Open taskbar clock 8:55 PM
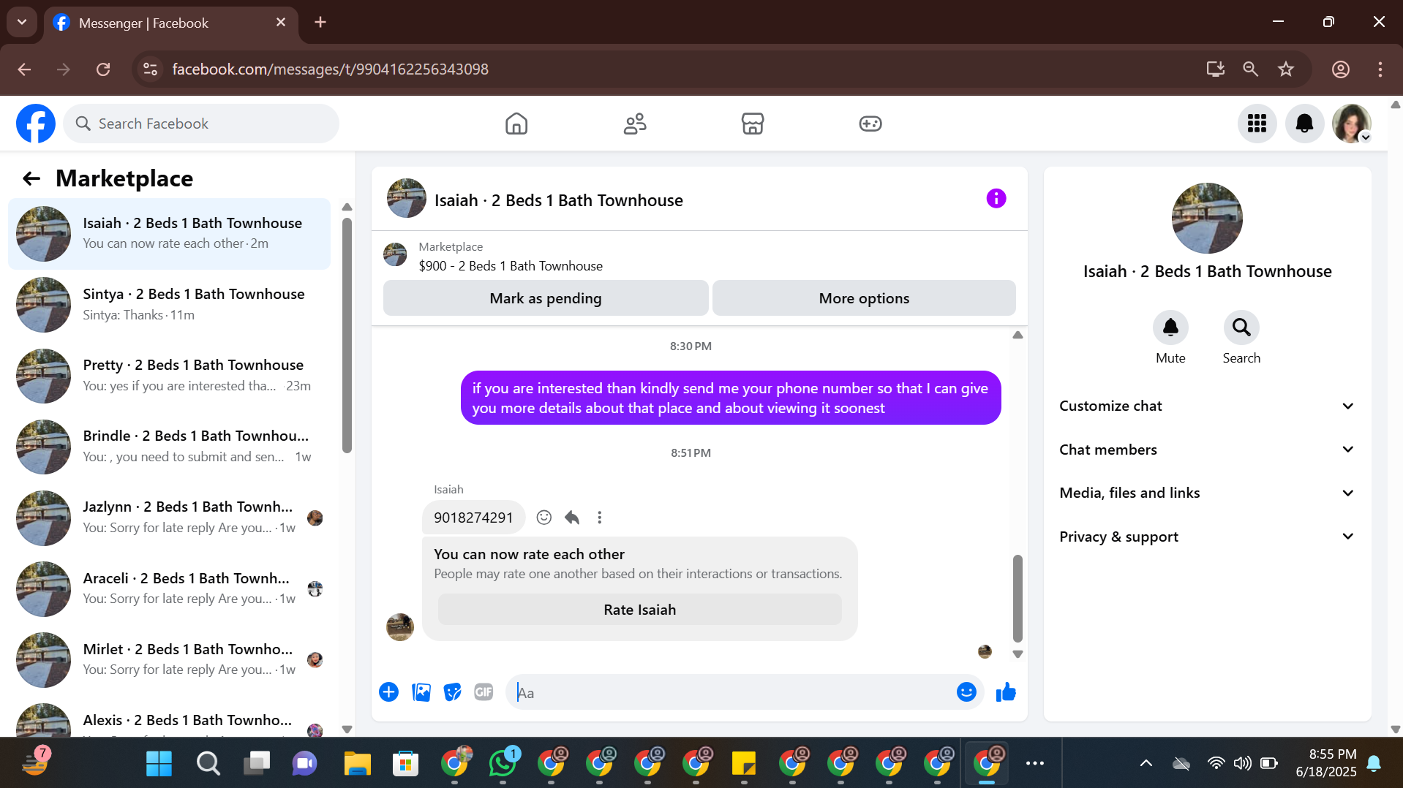 [x=1325, y=763]
